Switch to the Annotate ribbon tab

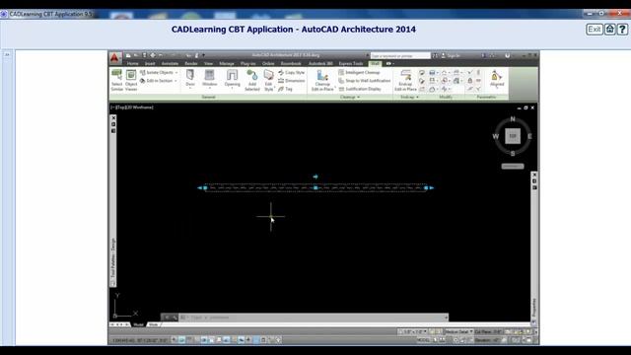click(170, 63)
